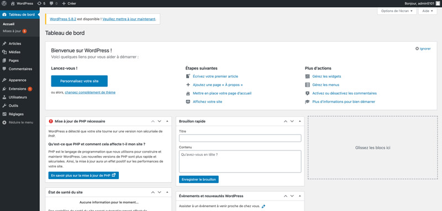Collapse the État de santé du site panel

pos(167,192)
